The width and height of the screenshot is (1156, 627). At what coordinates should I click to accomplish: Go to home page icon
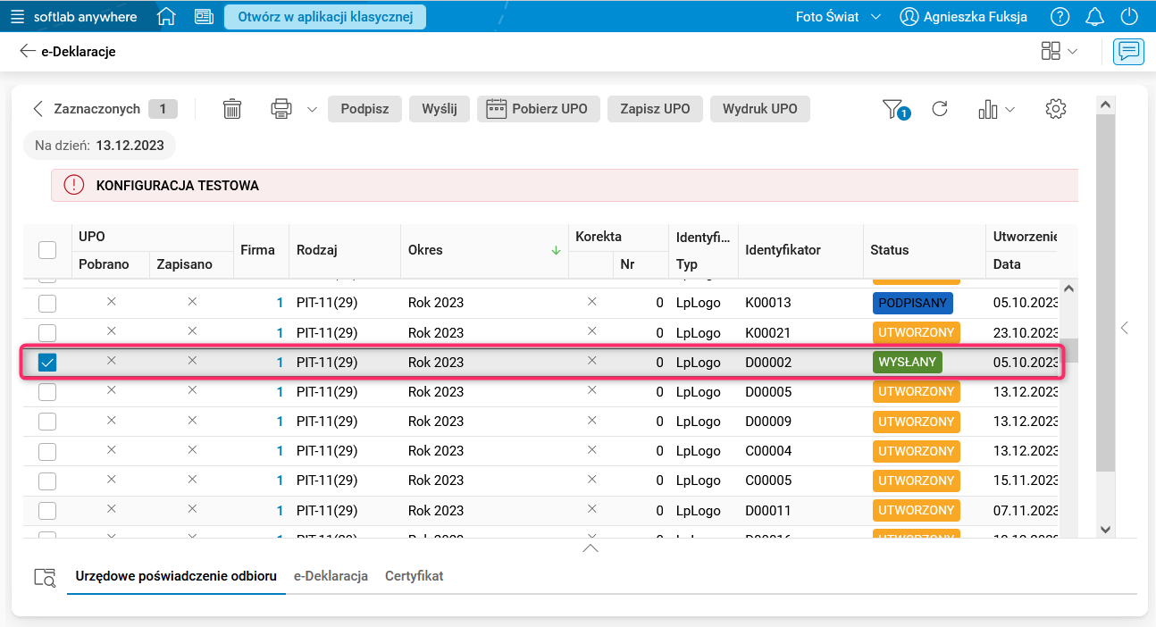(x=166, y=16)
